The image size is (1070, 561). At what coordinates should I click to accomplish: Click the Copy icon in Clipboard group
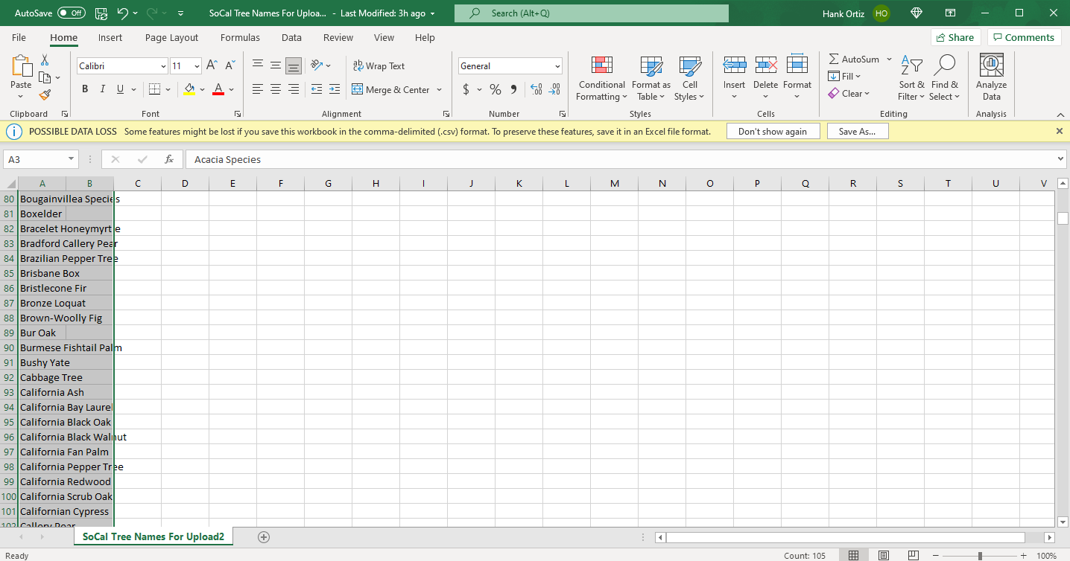[x=43, y=77]
